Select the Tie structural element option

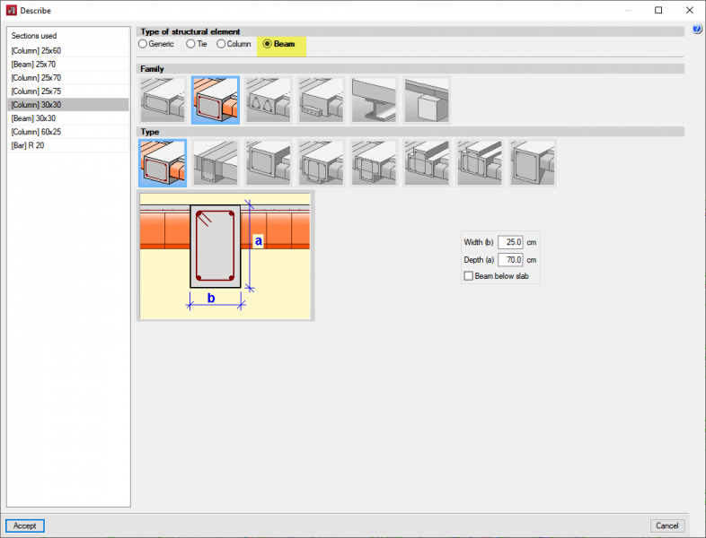190,44
